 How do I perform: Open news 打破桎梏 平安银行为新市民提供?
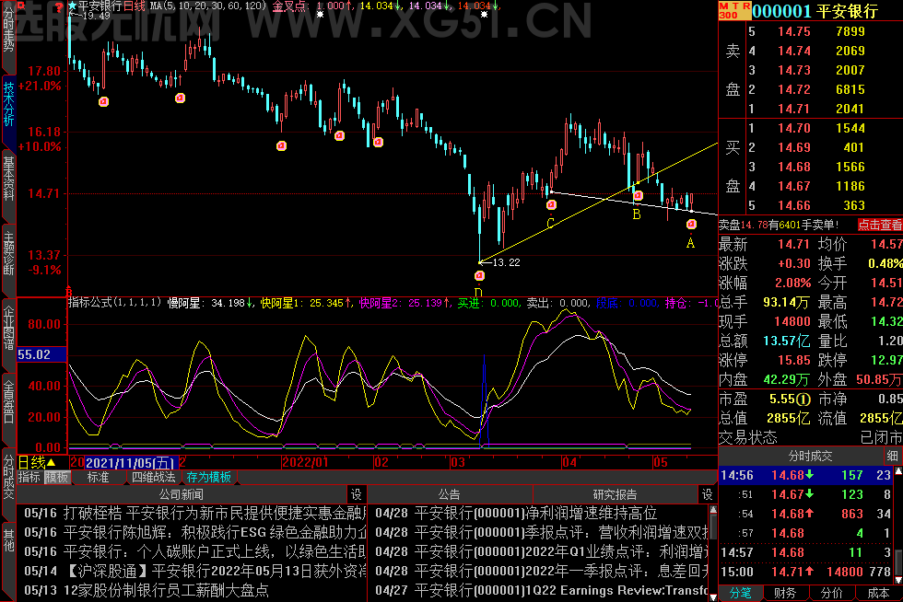pyautogui.click(x=194, y=513)
